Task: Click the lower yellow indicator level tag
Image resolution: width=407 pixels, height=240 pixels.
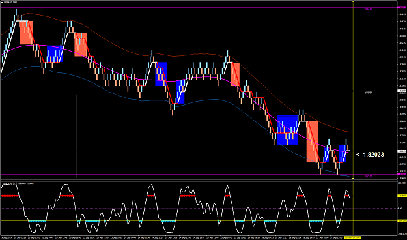Action: pyautogui.click(x=402, y=220)
